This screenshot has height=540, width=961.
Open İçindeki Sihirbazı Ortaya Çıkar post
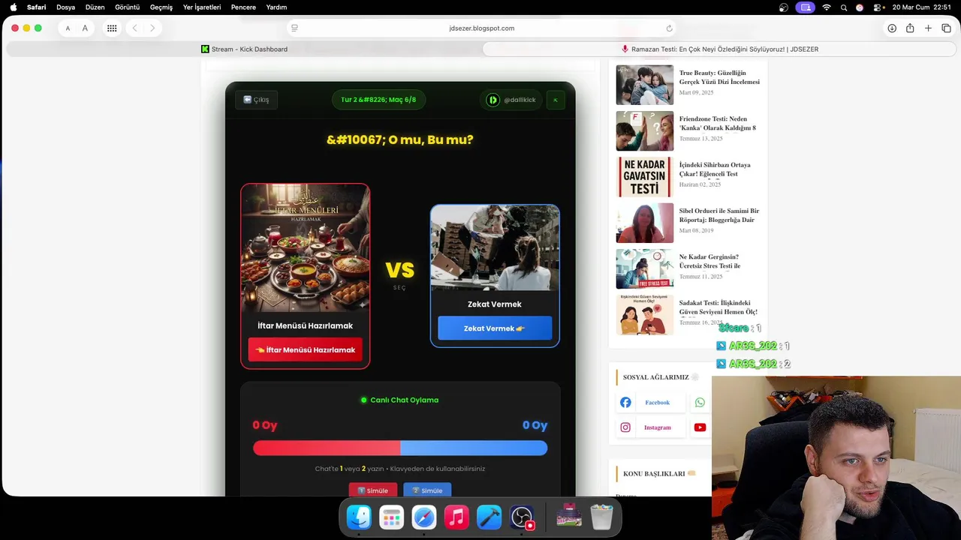[x=715, y=169]
